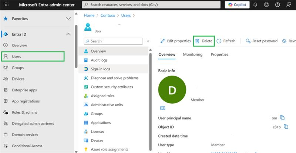Viewport: 296px width, 153px height.
Task: Collapse the Favorites section chevron
Action: coord(68,18)
